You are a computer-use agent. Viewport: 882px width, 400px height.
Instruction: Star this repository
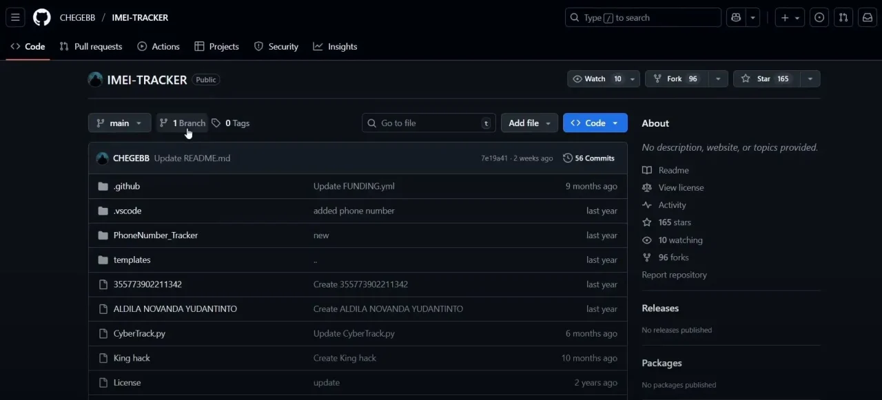tap(766, 79)
